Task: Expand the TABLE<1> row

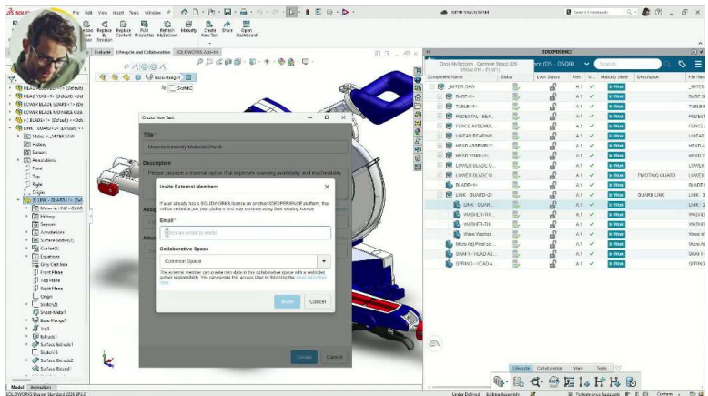Action: 440,107
